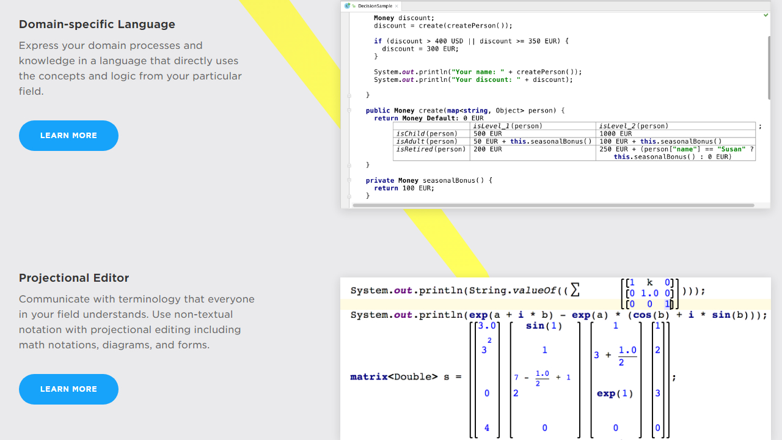The width and height of the screenshot is (782, 440).
Task: Click the Domain-specific Language heading
Action: [97, 24]
